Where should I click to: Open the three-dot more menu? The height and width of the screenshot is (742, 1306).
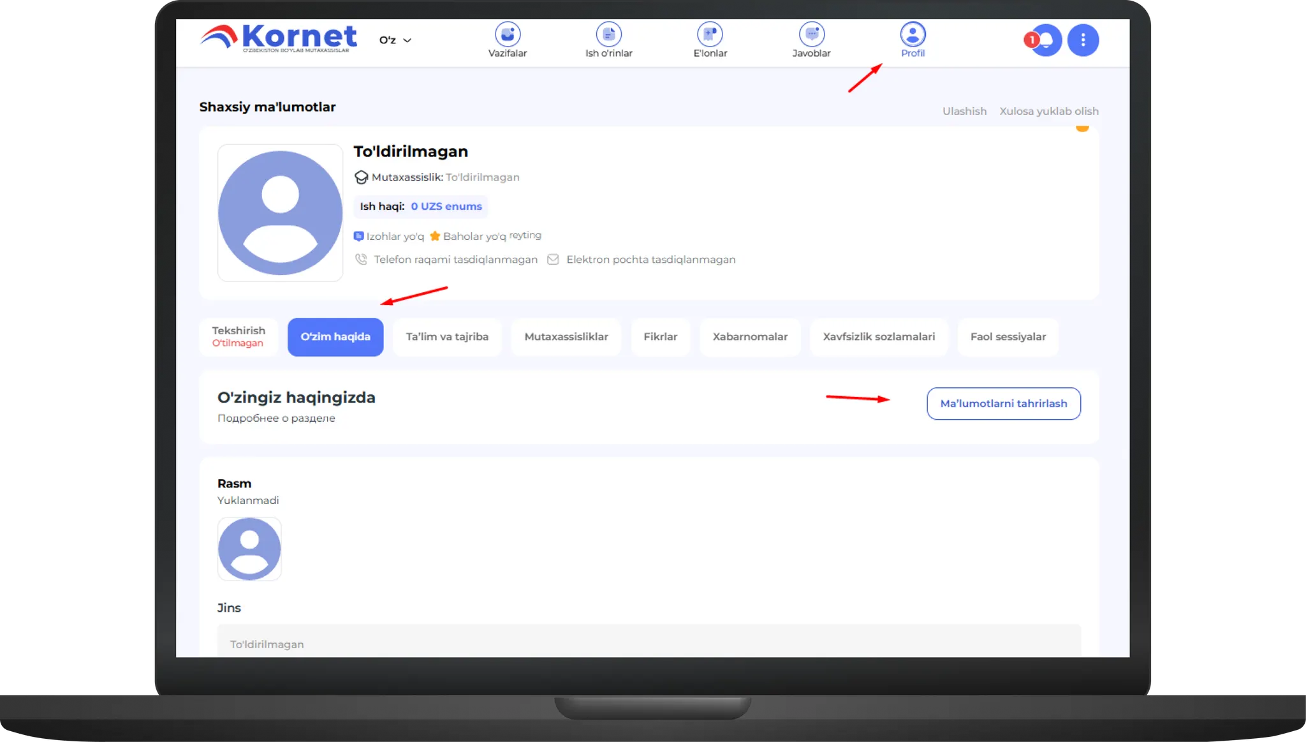point(1083,40)
